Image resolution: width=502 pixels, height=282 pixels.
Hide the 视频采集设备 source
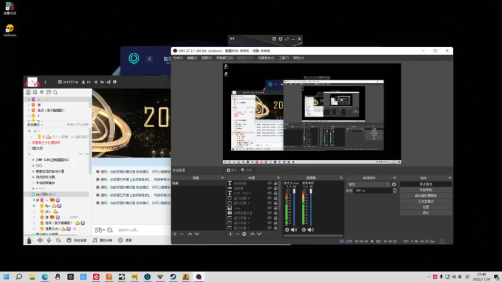point(269,213)
